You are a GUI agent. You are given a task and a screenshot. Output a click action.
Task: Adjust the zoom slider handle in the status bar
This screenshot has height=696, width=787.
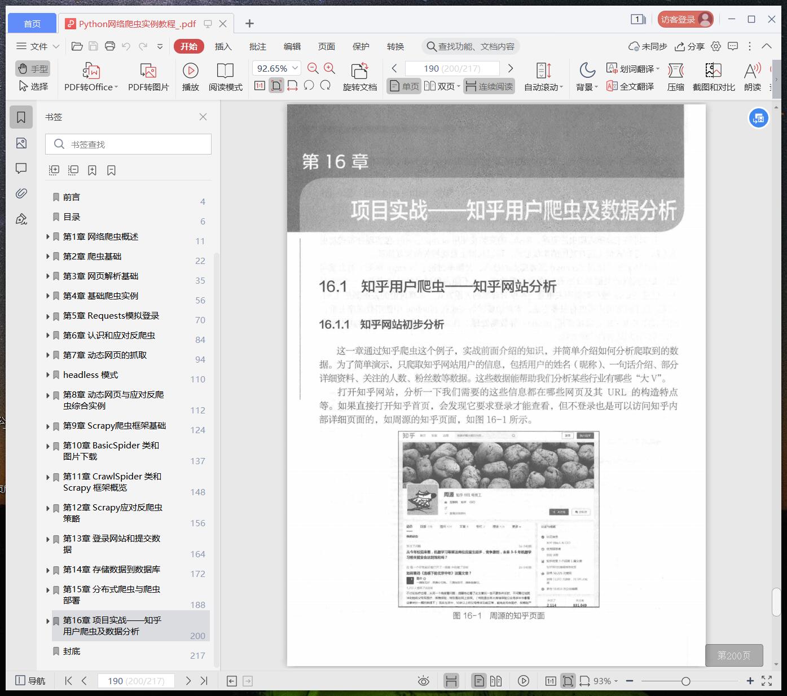tap(685, 681)
